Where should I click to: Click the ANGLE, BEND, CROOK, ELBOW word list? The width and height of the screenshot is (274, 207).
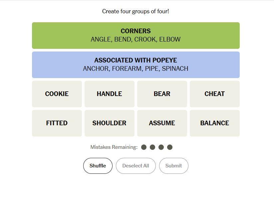[136, 40]
